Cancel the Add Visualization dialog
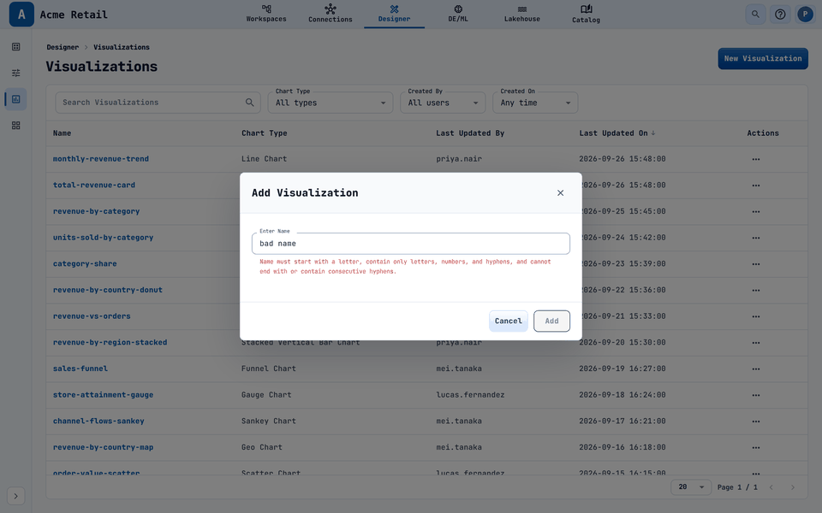The width and height of the screenshot is (822, 513). [x=508, y=321]
